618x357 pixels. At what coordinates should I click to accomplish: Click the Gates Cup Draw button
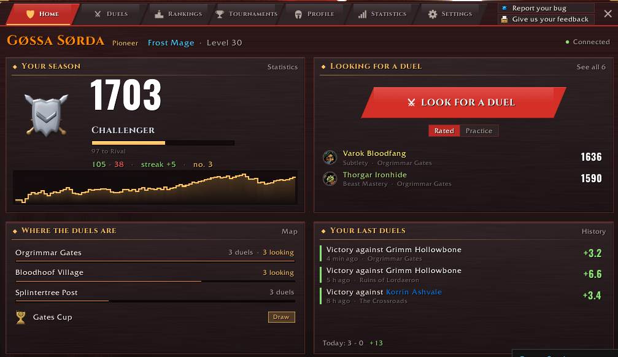[x=282, y=317]
